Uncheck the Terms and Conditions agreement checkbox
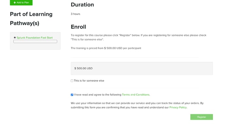 (x=72, y=95)
